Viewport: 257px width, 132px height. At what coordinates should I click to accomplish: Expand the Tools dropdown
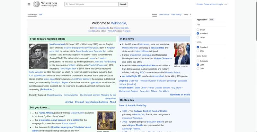(187, 14)
